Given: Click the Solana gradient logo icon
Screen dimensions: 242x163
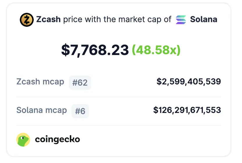Looking at the screenshot, I should click(x=181, y=20).
